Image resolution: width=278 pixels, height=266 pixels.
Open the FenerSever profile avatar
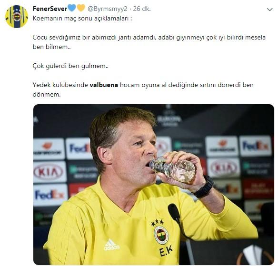(x=17, y=17)
